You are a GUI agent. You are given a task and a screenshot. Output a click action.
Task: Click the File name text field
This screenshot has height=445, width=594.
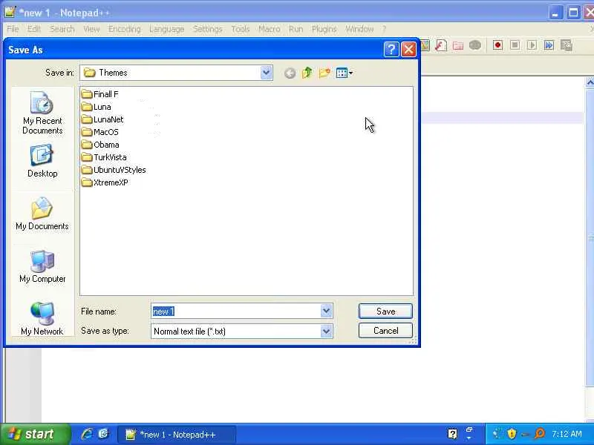tap(235, 311)
